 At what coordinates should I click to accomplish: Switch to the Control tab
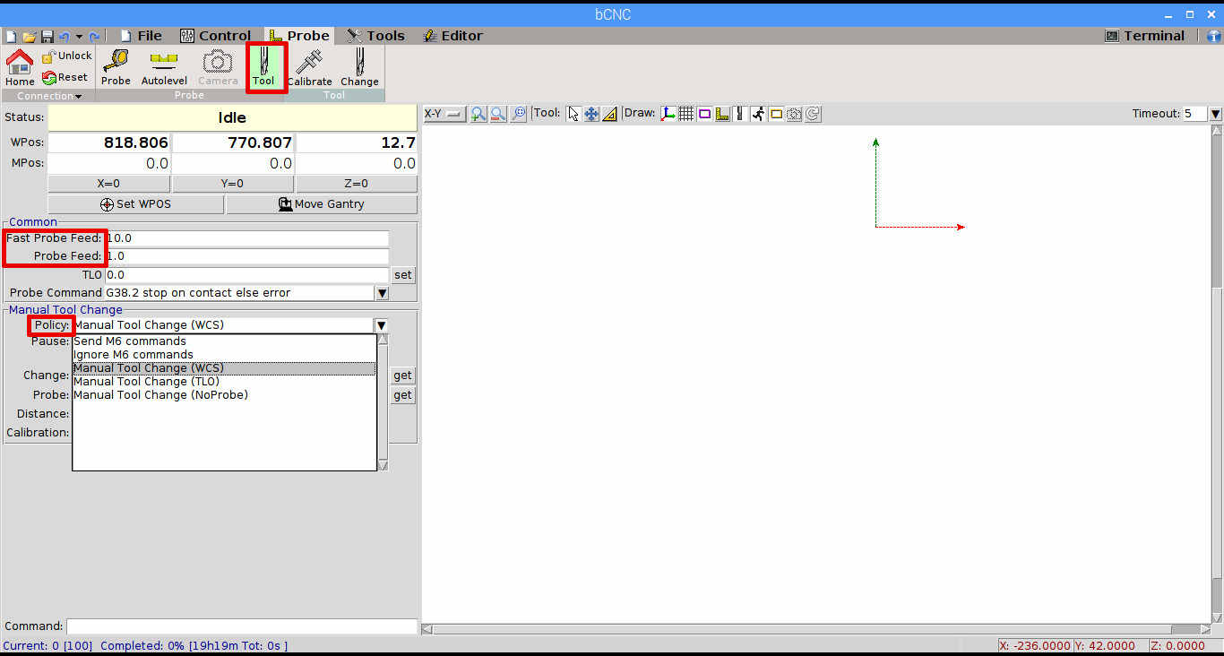[x=215, y=36]
